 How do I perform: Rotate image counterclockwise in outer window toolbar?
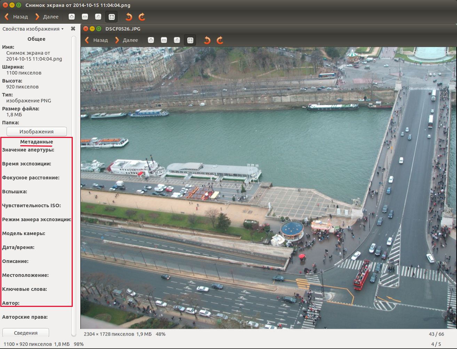pyautogui.click(x=129, y=17)
